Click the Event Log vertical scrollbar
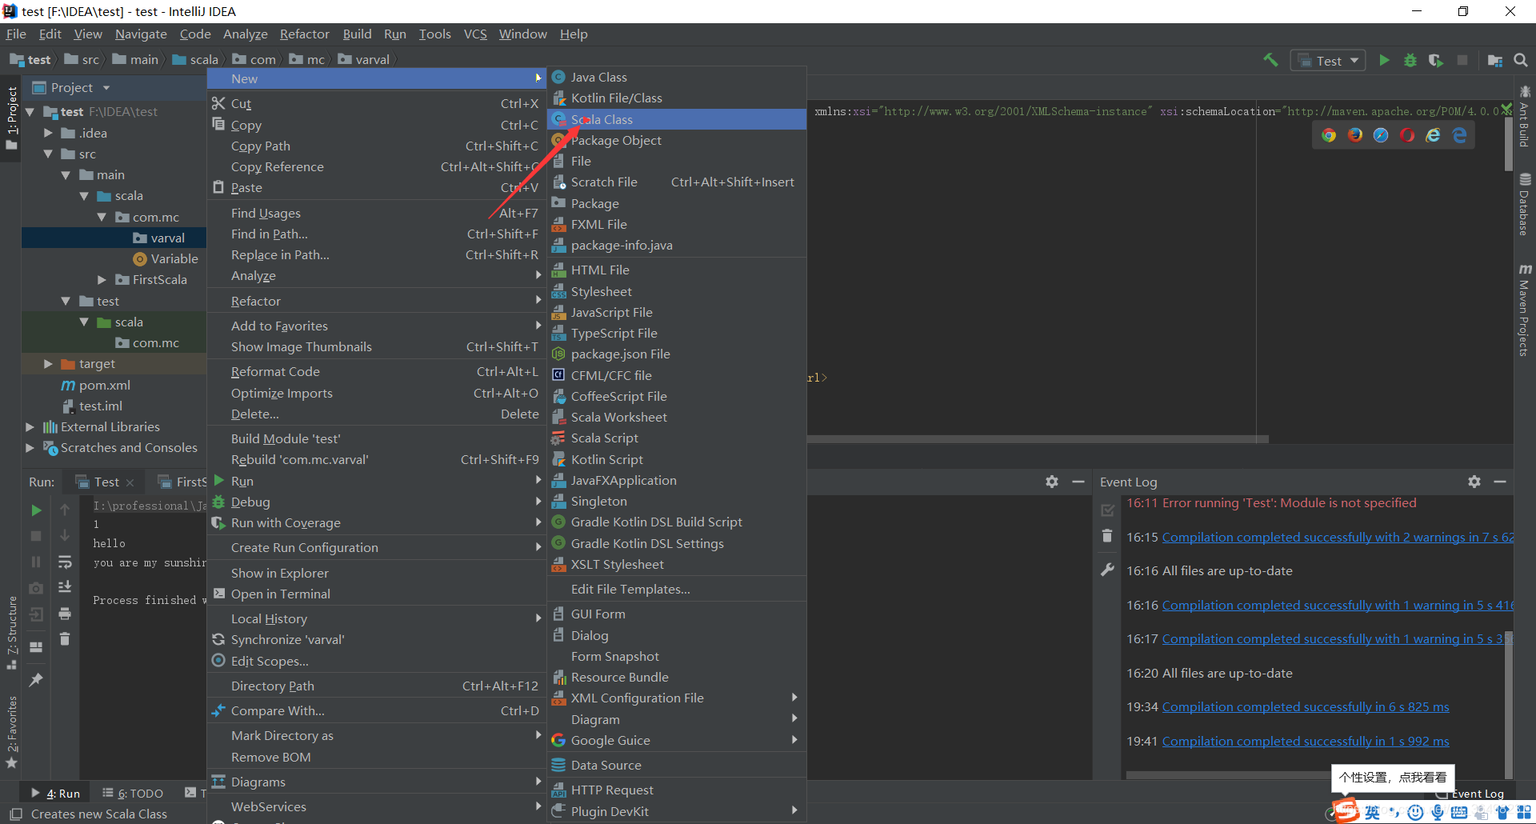The width and height of the screenshot is (1536, 824). point(1509,704)
